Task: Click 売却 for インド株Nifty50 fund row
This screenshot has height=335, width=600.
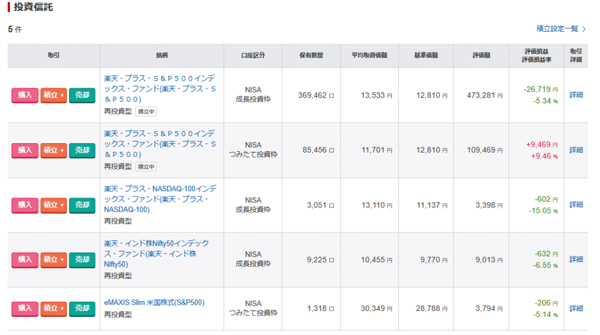Action: [82, 260]
